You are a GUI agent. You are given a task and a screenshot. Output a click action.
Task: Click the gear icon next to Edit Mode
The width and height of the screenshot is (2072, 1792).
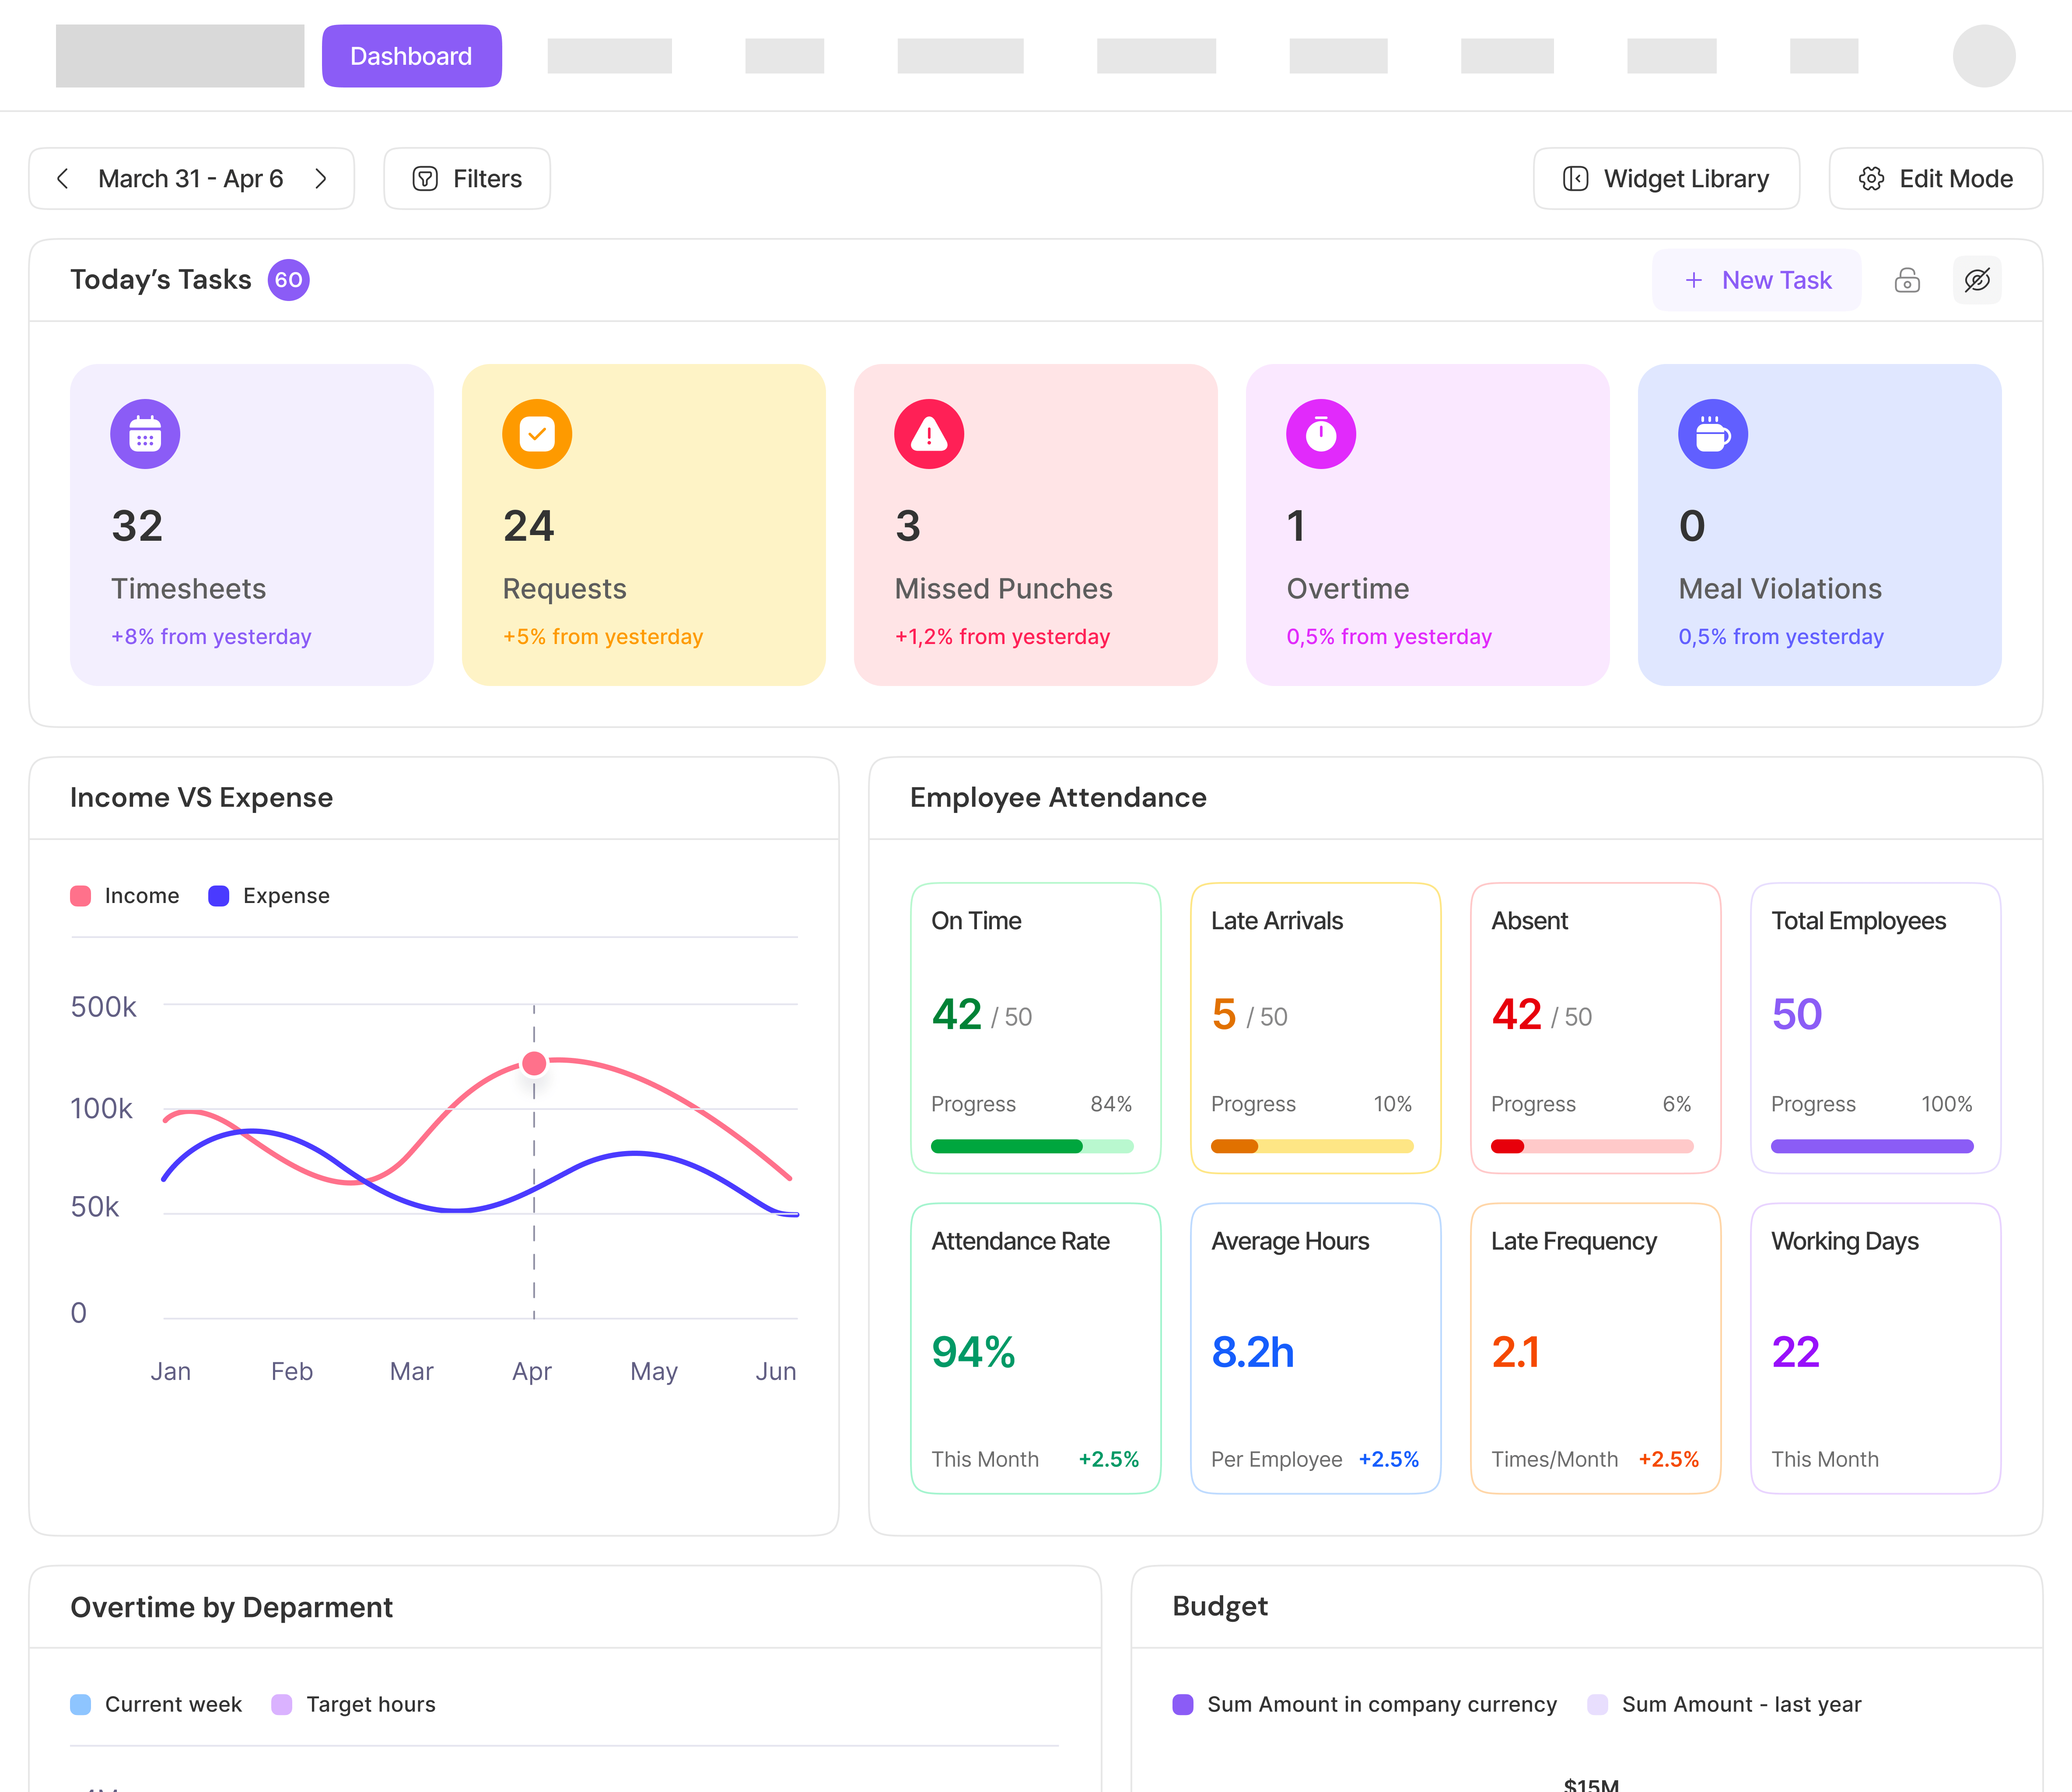point(1872,178)
